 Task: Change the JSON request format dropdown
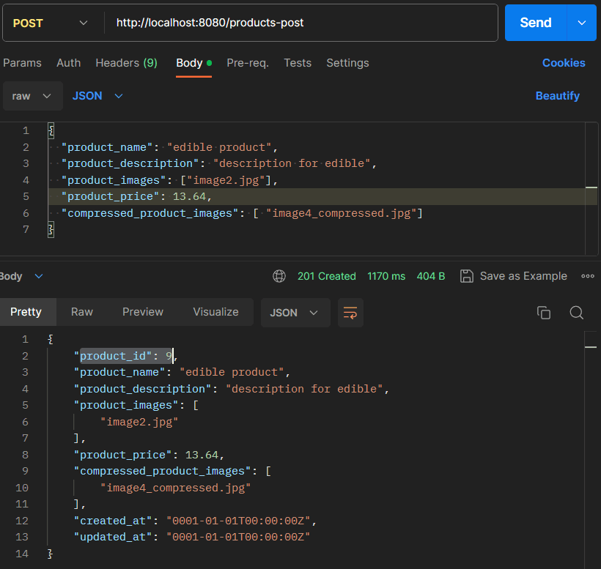coord(97,96)
